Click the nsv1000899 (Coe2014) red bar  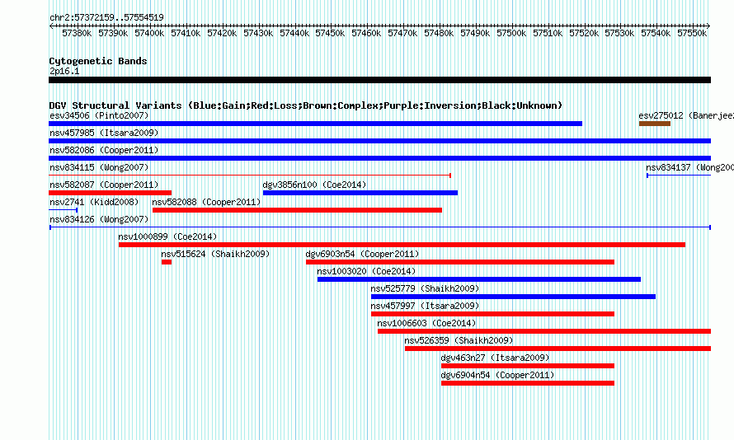(402, 245)
